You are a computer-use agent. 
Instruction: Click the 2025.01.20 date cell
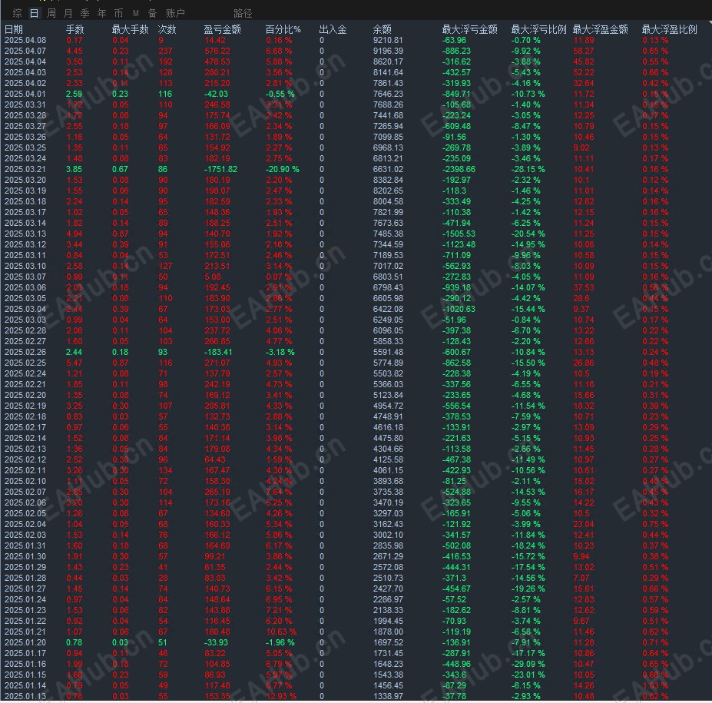[x=25, y=642]
